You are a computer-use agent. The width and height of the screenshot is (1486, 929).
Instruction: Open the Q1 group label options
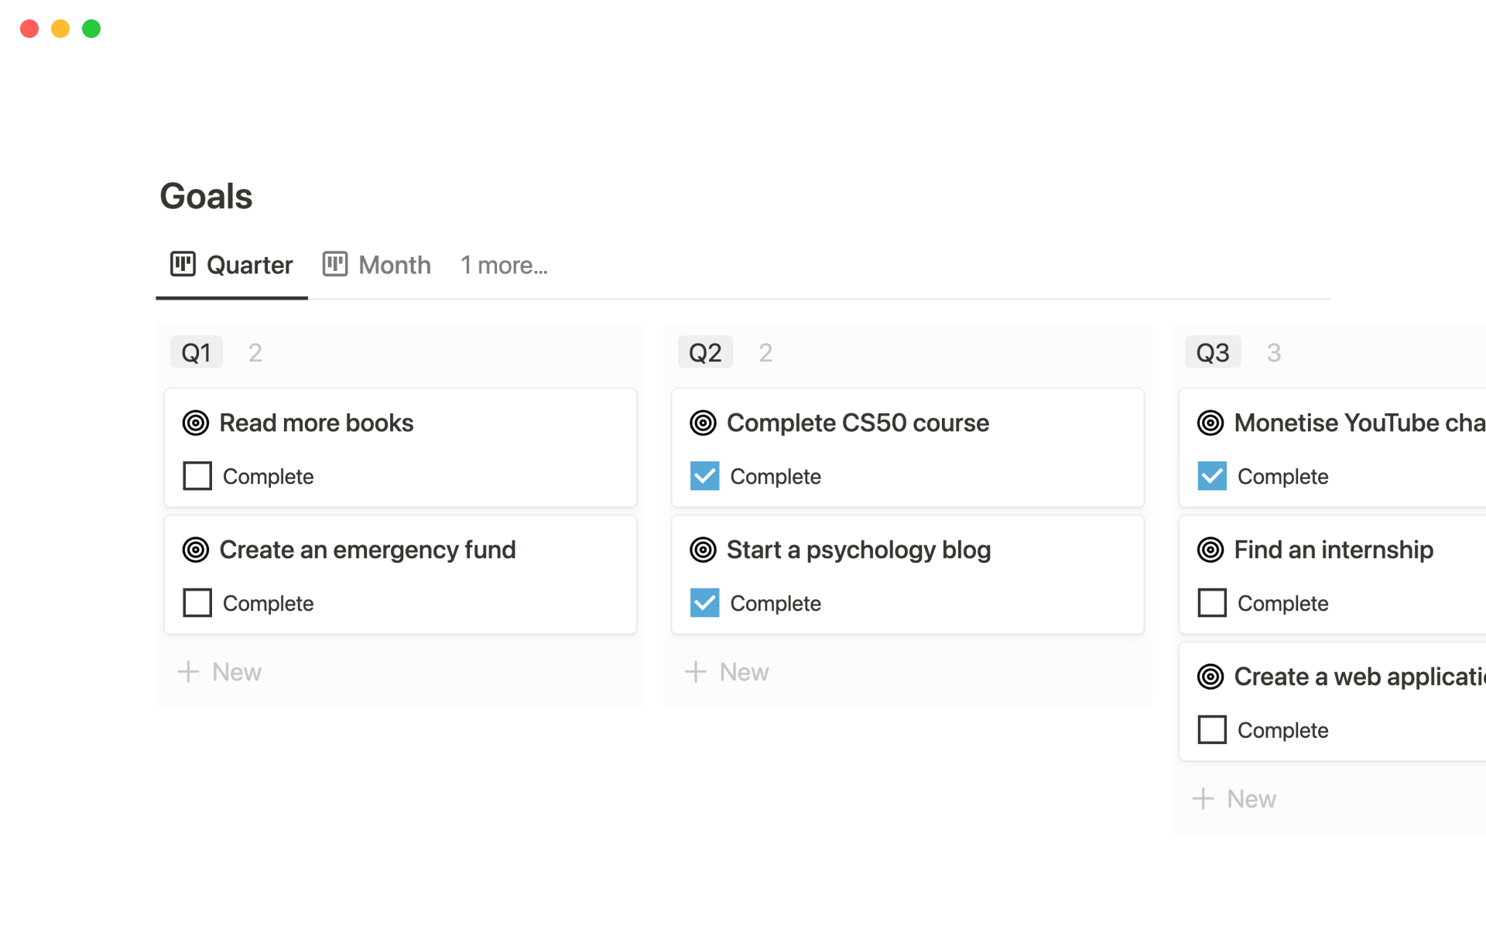(197, 353)
